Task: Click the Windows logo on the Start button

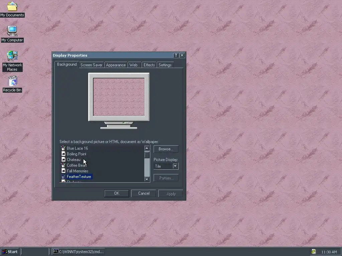Action: click(x=4, y=252)
